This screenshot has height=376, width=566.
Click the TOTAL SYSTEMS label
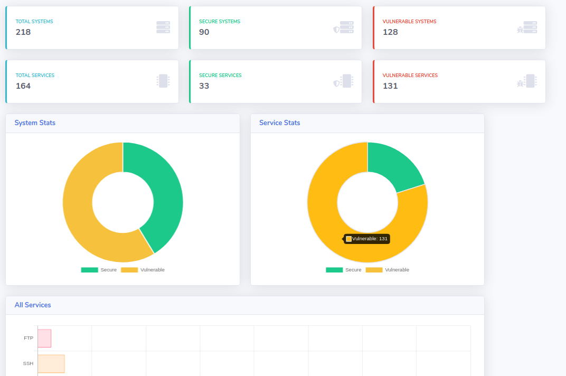tap(34, 22)
